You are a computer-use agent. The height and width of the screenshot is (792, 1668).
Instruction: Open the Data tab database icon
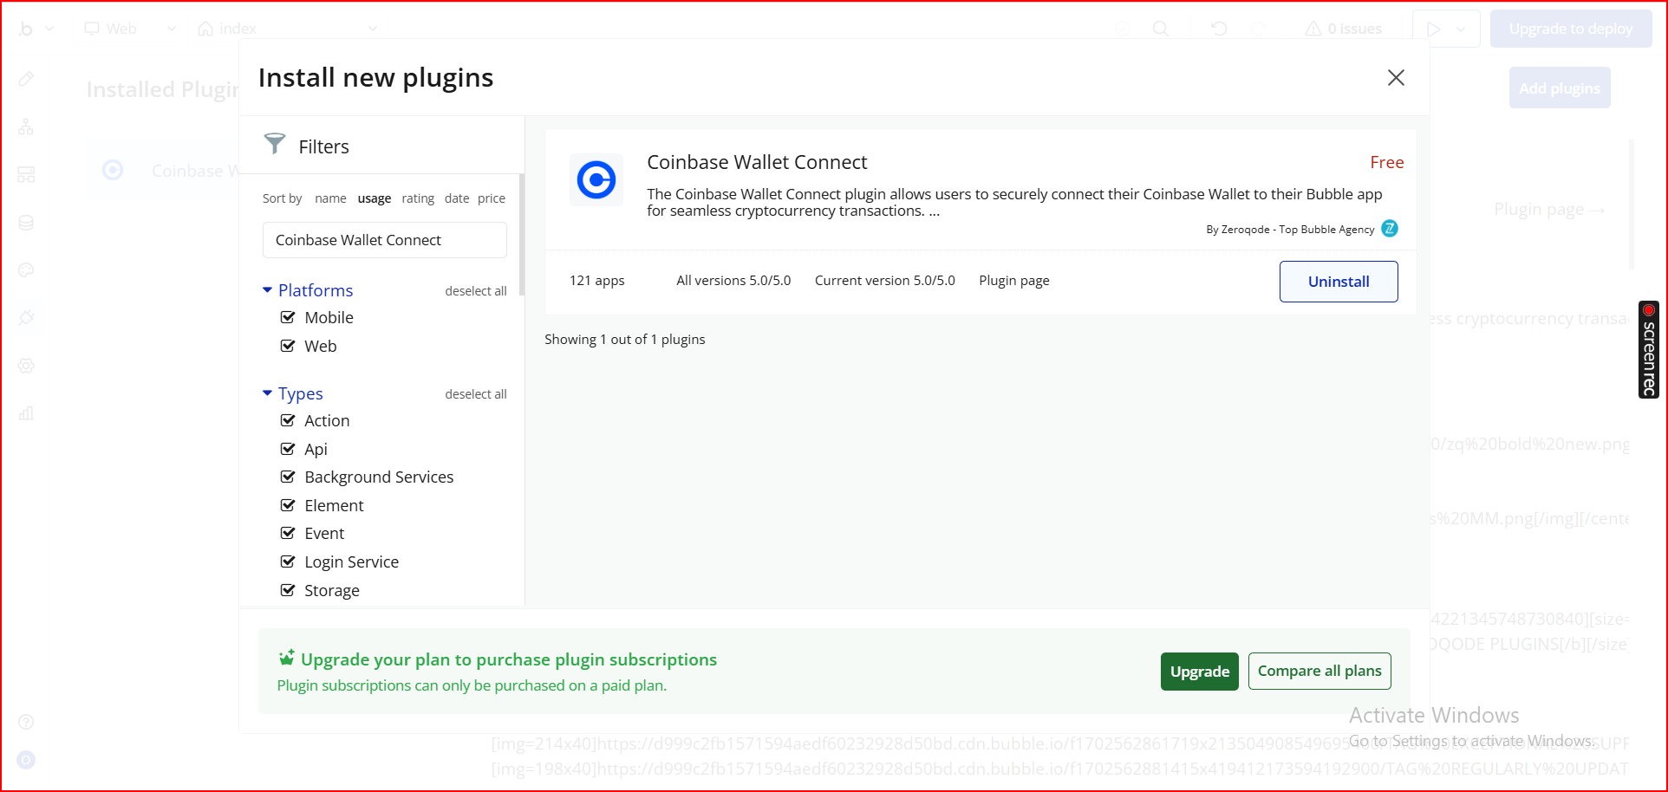(x=26, y=223)
